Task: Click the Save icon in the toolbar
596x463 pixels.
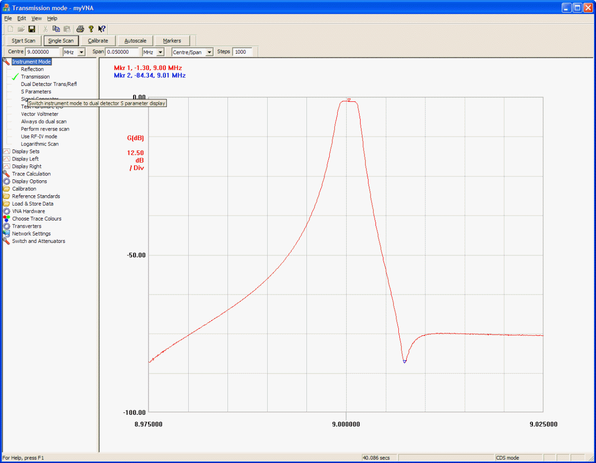Action: (32, 29)
